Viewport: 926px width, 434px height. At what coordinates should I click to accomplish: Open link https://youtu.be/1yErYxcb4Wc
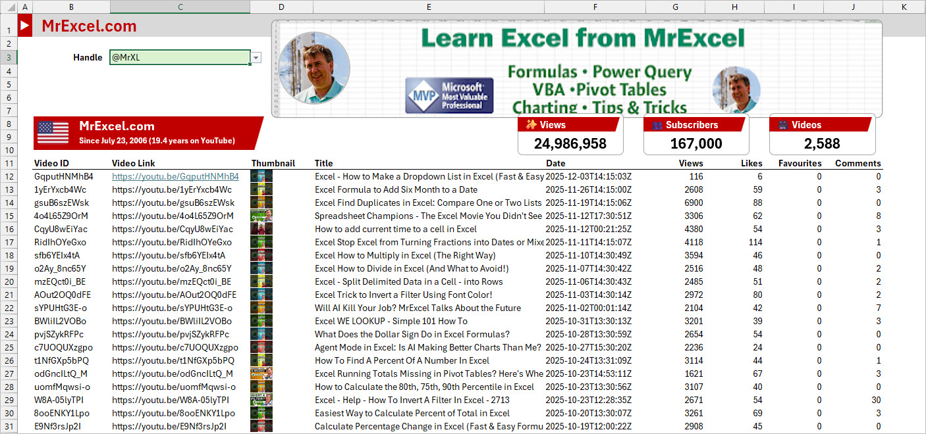click(x=171, y=189)
